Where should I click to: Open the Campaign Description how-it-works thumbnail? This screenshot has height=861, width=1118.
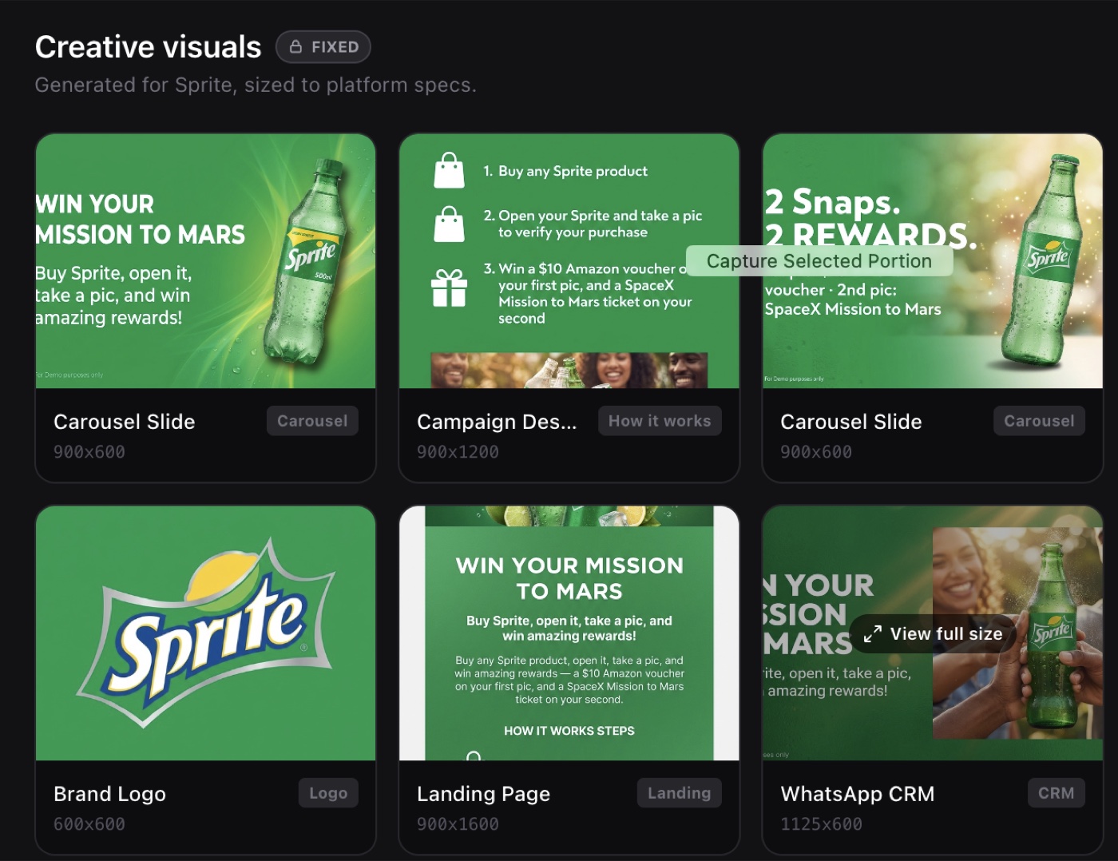tap(569, 261)
